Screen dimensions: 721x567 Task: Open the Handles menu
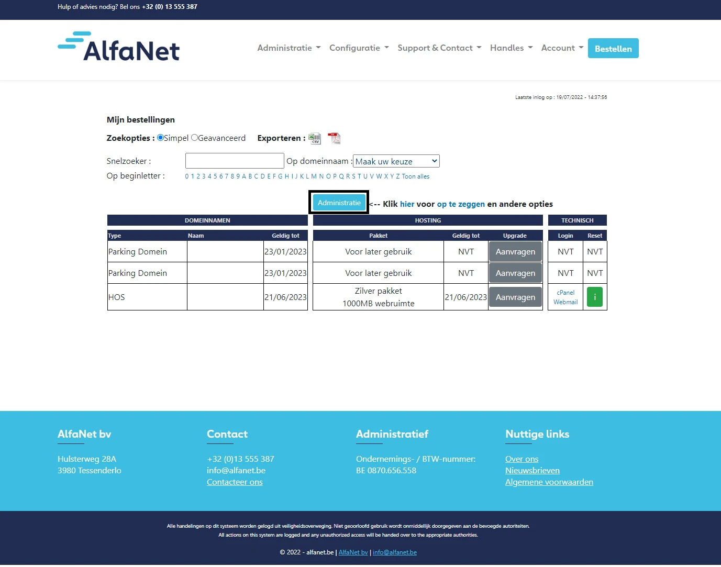(511, 48)
